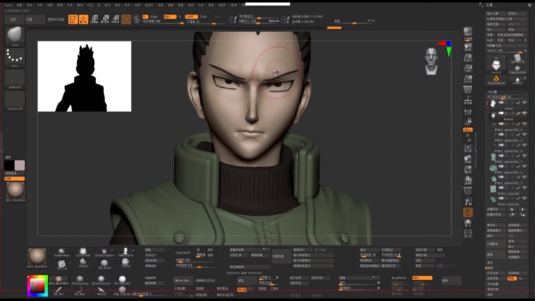
Task: Toggle the Zsub button
Action: 203,17
